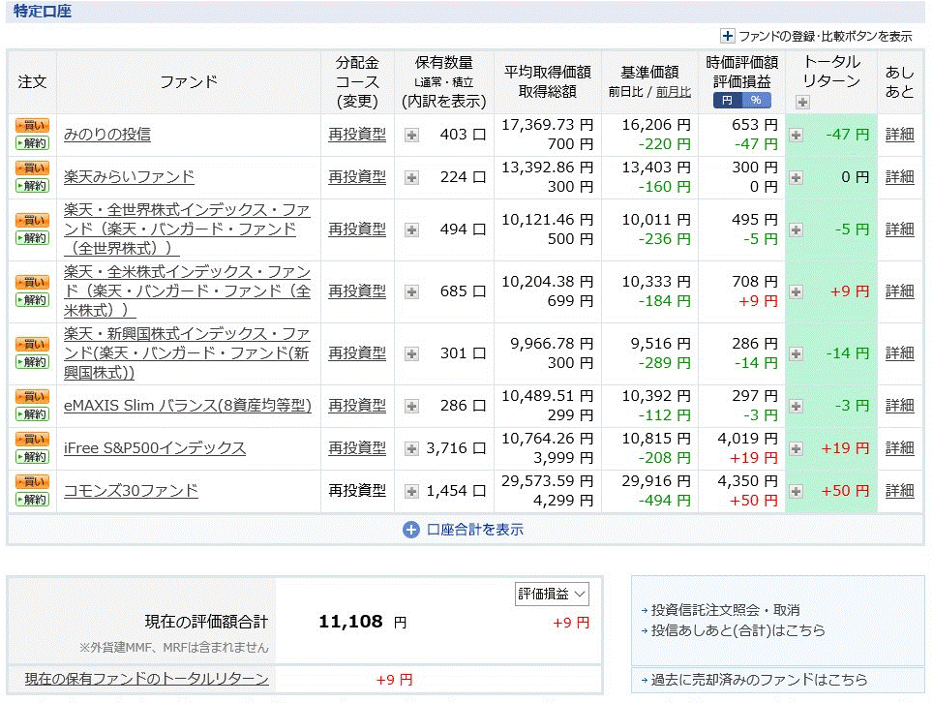
Task: Expand total return details for 全世界株式 fund
Action: click(x=797, y=229)
